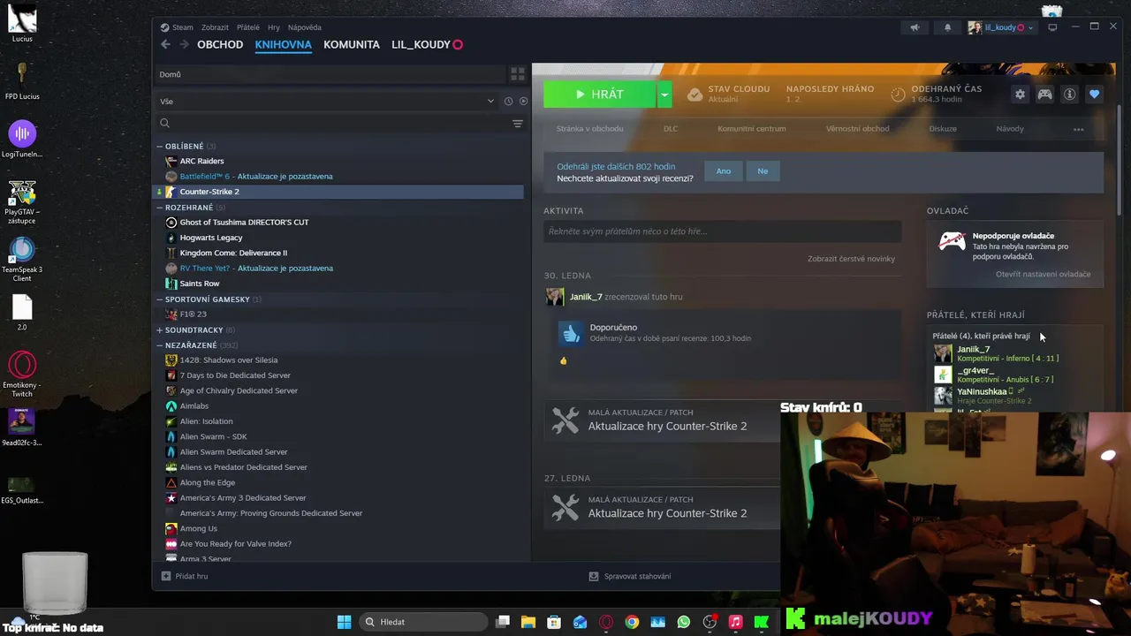Go back with the left arrow

165,44
